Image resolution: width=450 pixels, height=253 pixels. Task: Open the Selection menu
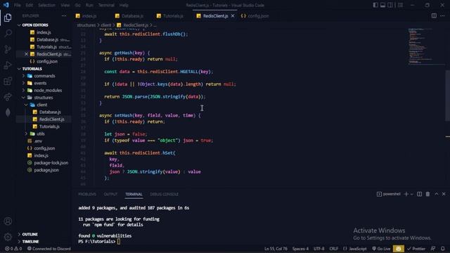[x=46, y=5]
